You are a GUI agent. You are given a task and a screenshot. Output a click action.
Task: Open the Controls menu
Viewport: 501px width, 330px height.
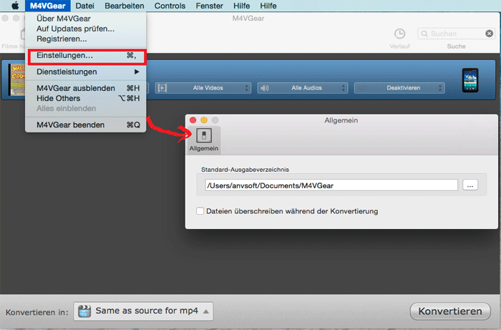pyautogui.click(x=170, y=6)
